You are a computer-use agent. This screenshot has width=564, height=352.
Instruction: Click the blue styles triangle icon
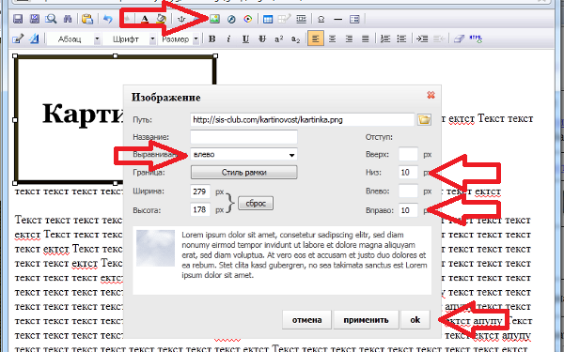[x=35, y=38]
